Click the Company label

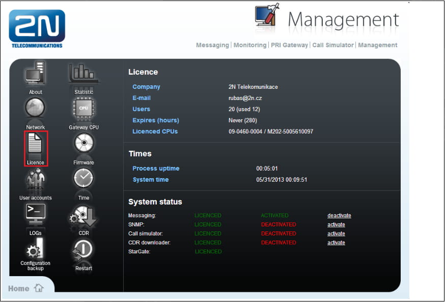coord(146,87)
